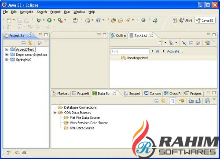Switch to the Cross R tab
Screen dimensions: 220x159
coord(172,94)
